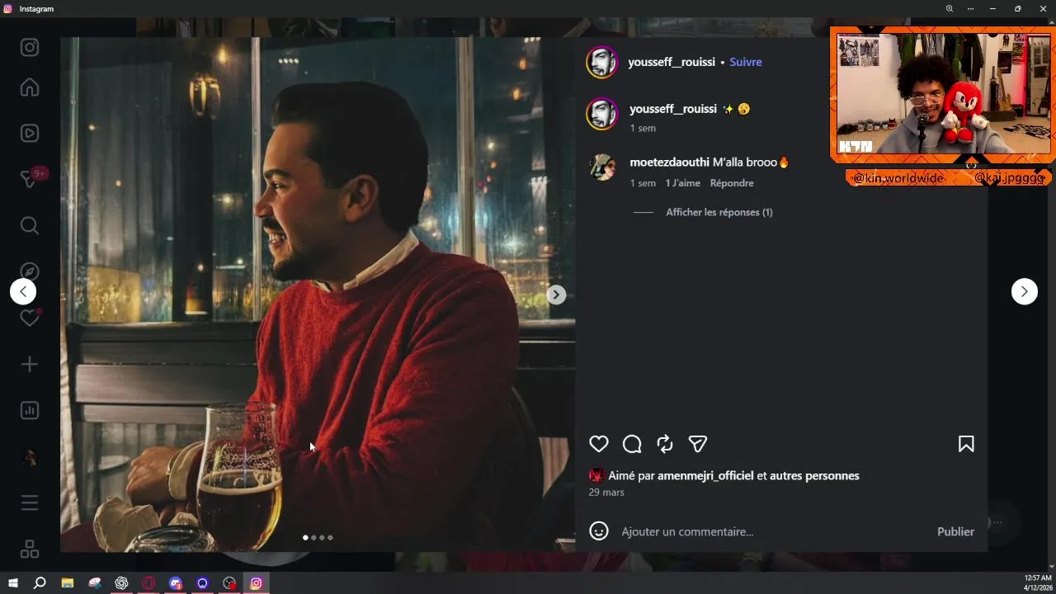Open the Reels icon in the sidebar
The image size is (1056, 594).
tap(30, 133)
